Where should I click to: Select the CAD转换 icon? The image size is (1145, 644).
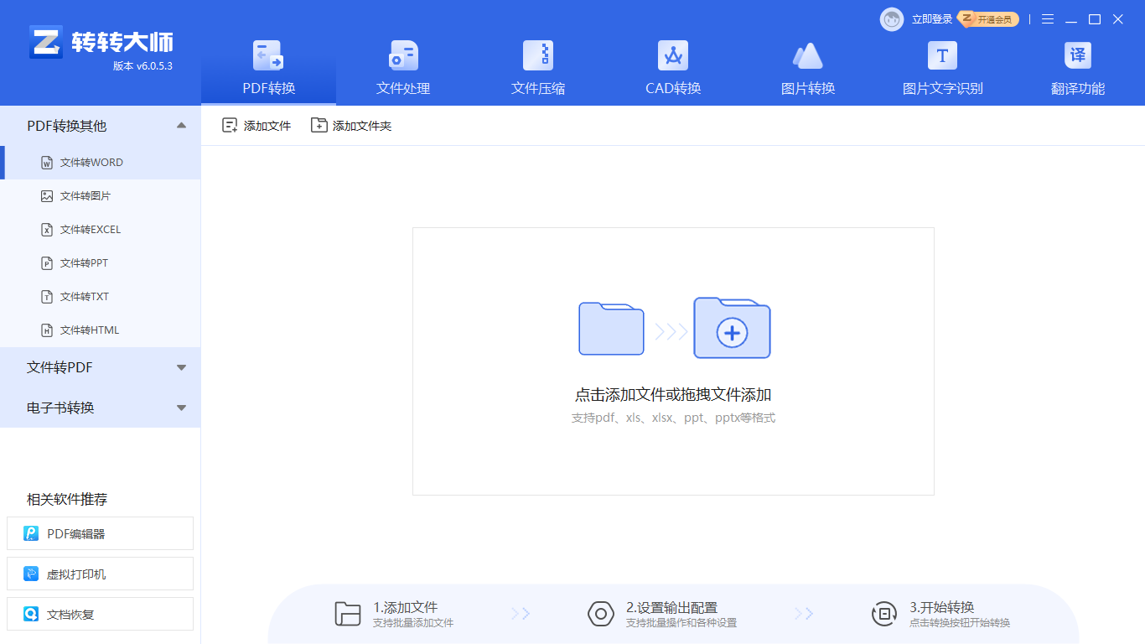tap(672, 55)
